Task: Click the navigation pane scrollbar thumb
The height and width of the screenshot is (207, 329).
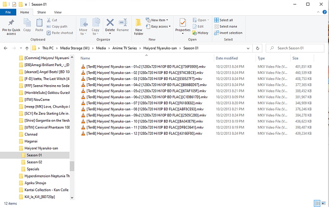Action: pos(72,166)
